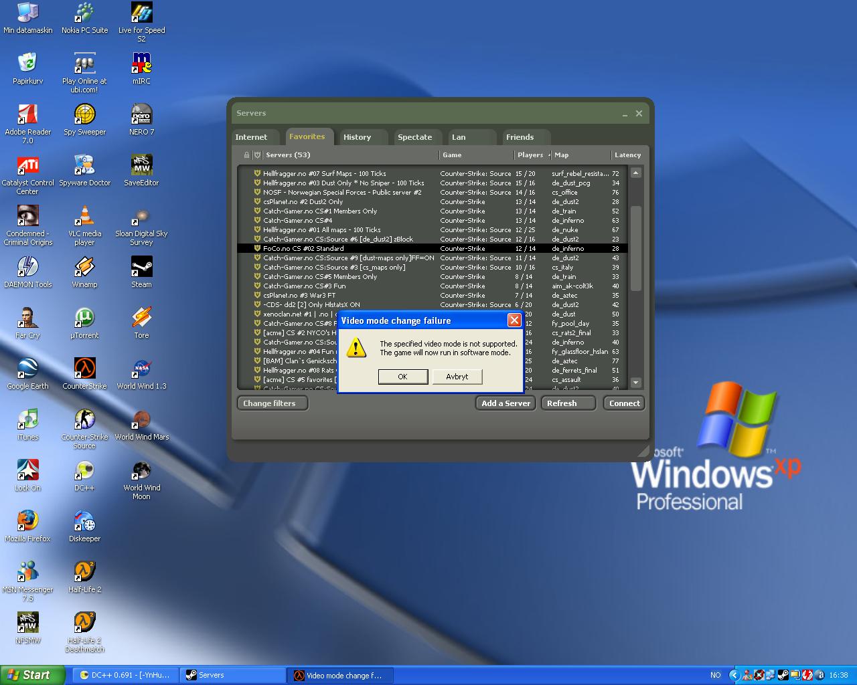Viewport: 857px width, 685px height.
Task: Open Spyware Doctor desktop icon
Action: click(84, 171)
